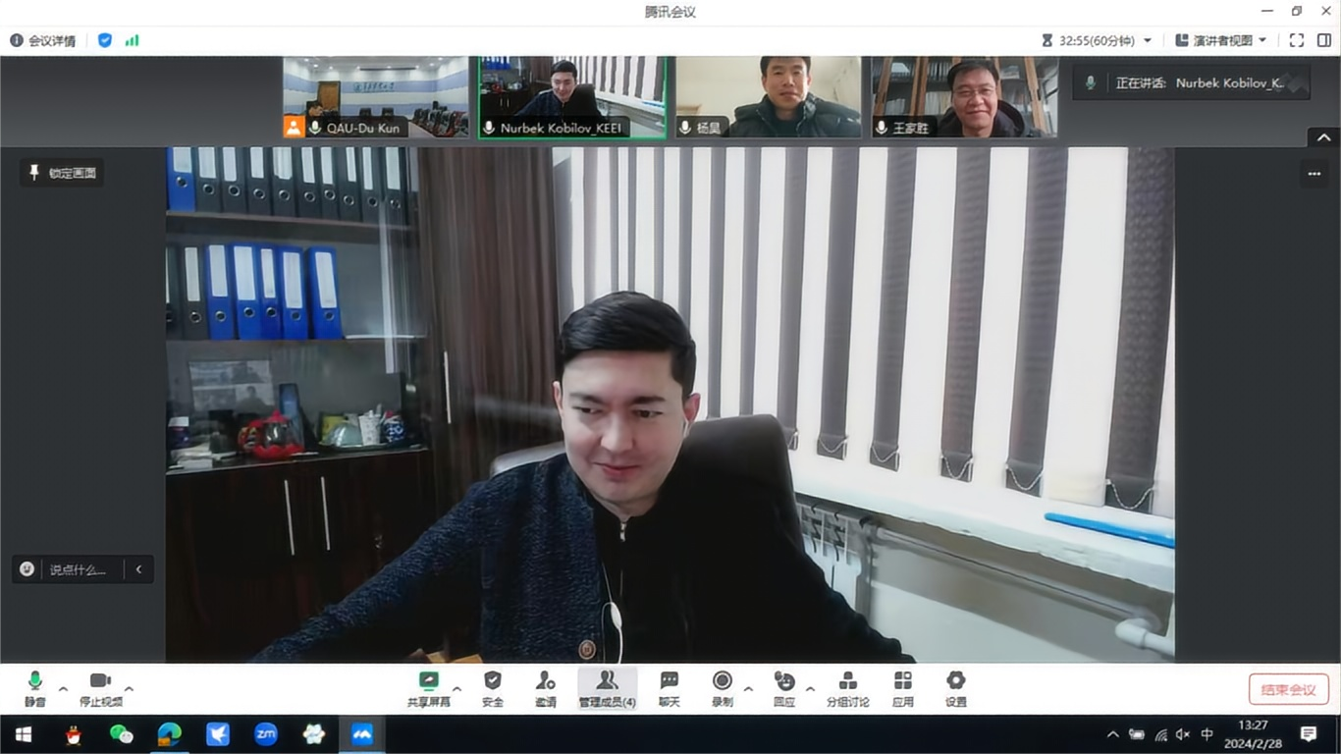Open the security (安全) shield icon
This screenshot has height=754, width=1341.
click(x=493, y=687)
